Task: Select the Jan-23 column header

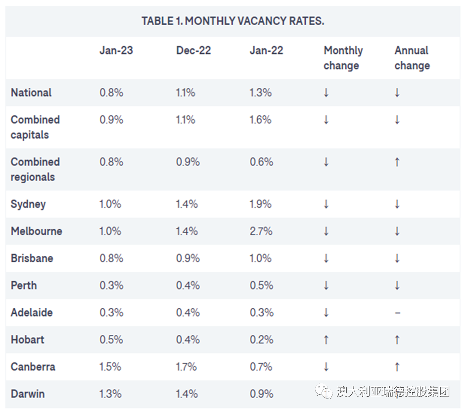Action: [116, 50]
